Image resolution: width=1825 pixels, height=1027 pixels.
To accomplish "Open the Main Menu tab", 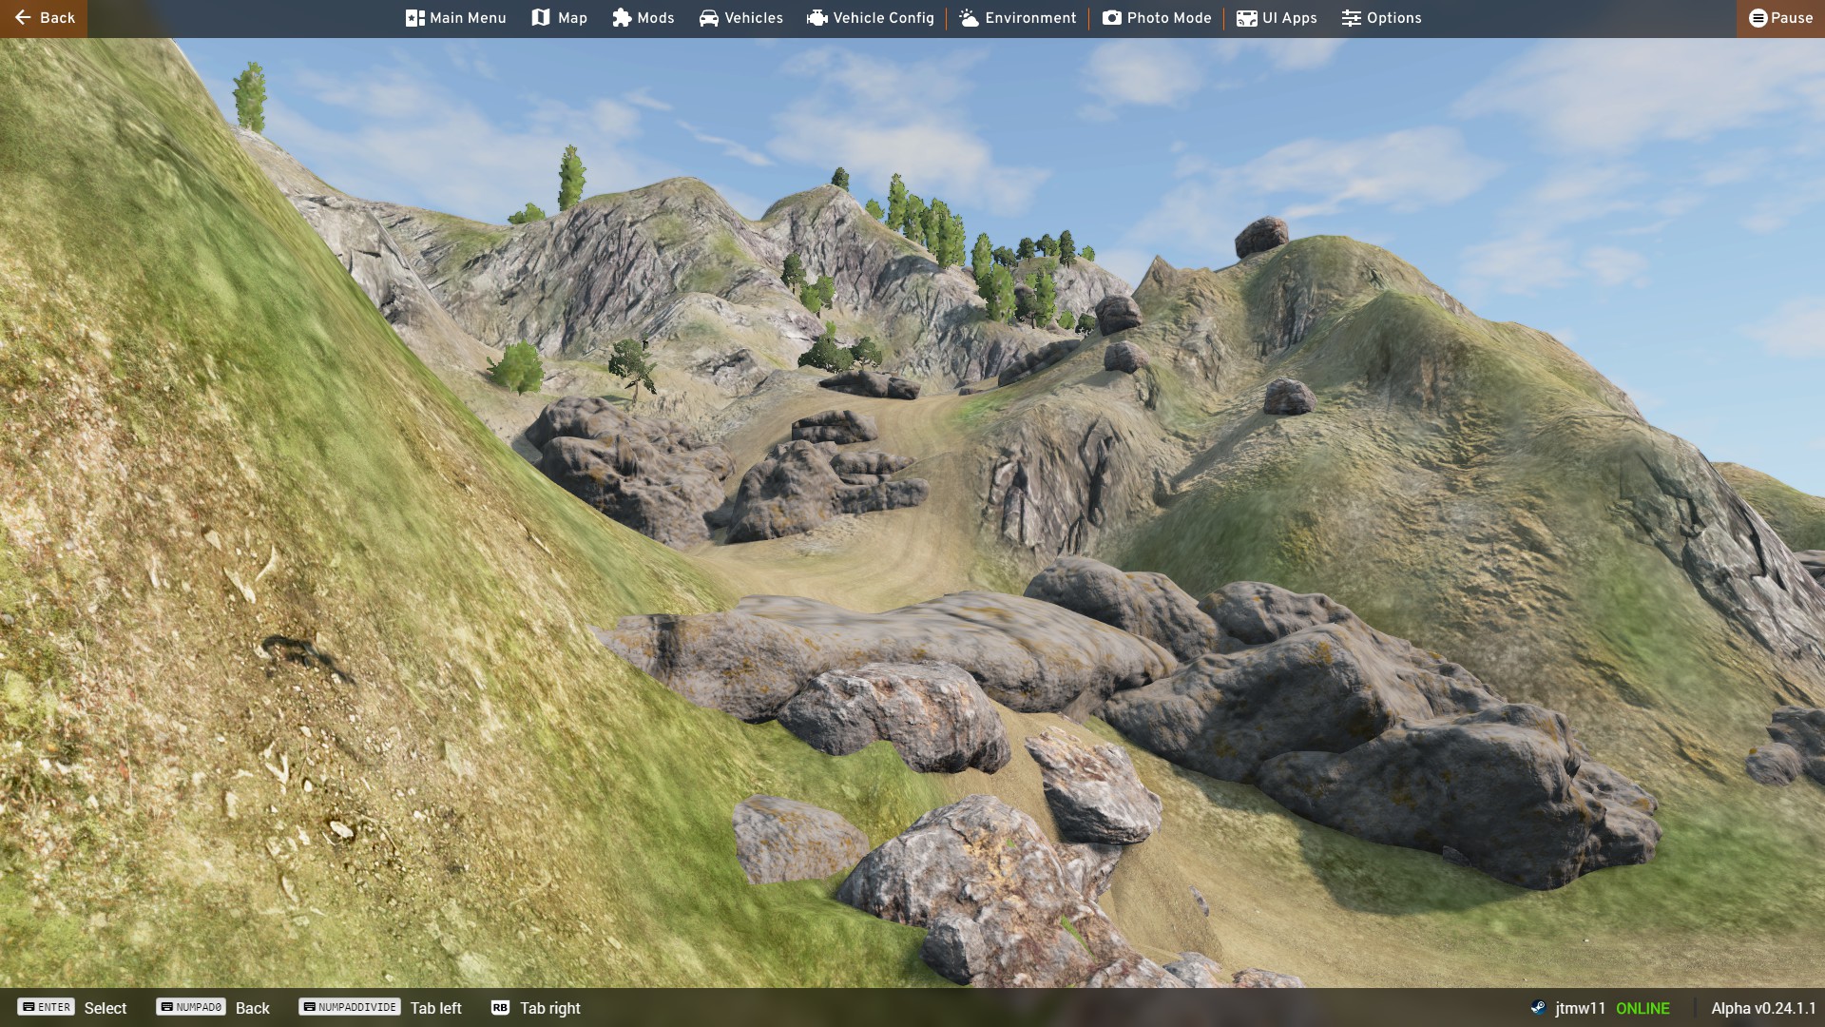I will coord(455,18).
